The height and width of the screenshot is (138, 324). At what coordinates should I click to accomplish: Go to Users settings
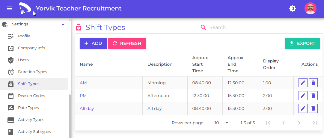pos(23,60)
